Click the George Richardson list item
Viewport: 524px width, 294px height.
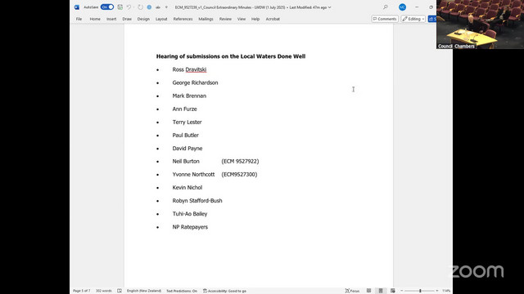(x=195, y=82)
